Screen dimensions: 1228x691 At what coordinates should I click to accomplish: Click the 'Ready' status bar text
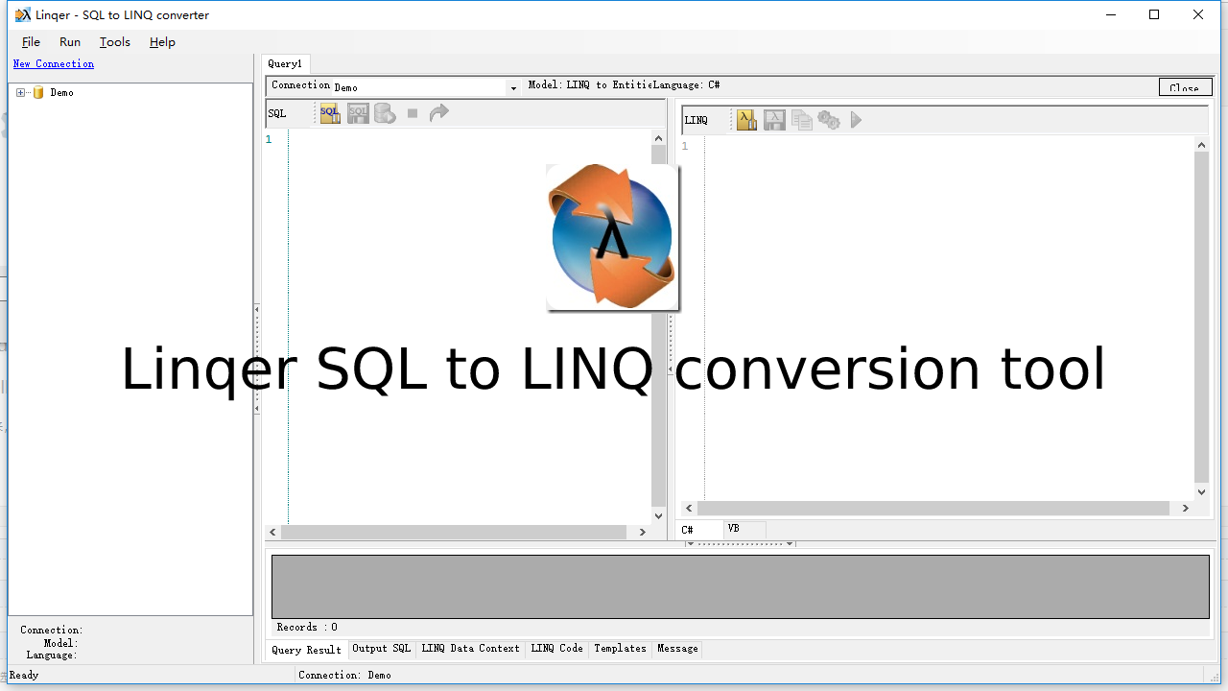(x=24, y=676)
